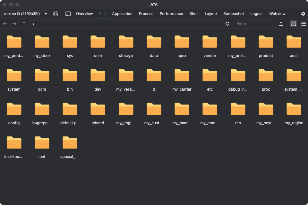Screen dimensions: 308x205
Task: Click the path input field
Action: pos(126,24)
